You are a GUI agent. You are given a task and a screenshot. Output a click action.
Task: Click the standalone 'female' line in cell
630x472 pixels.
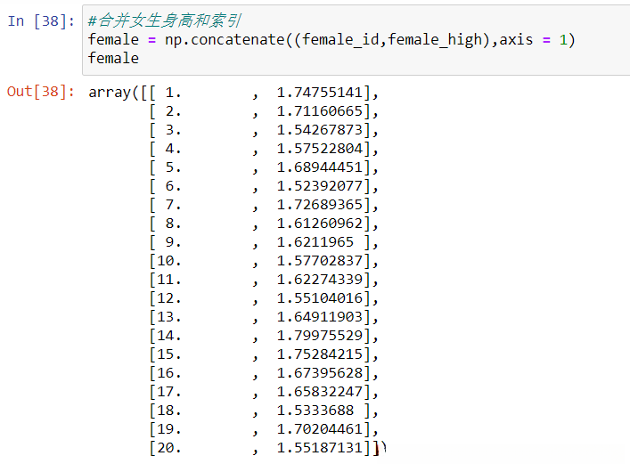click(113, 58)
